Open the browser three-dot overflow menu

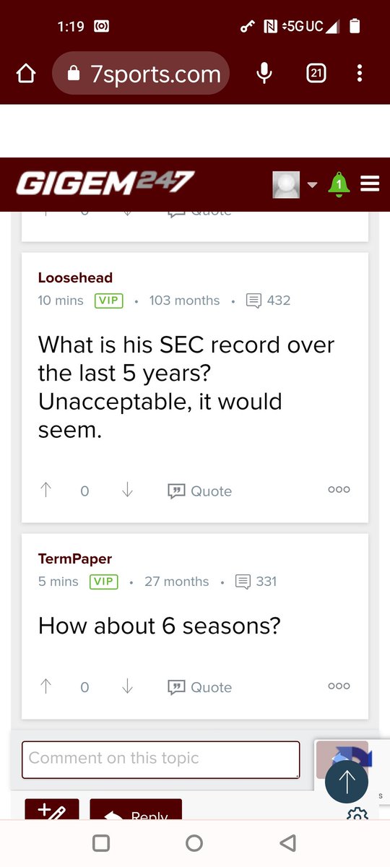click(360, 73)
